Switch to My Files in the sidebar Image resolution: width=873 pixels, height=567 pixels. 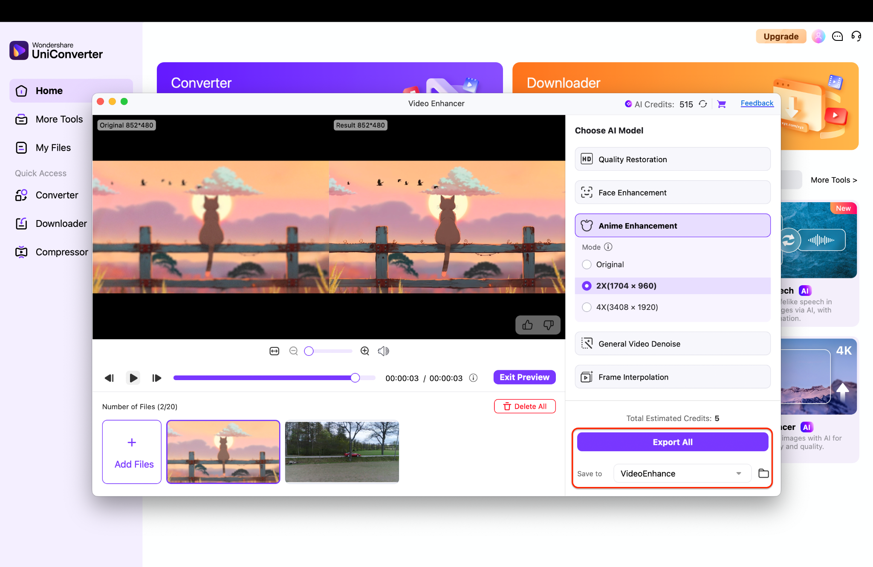coord(52,147)
